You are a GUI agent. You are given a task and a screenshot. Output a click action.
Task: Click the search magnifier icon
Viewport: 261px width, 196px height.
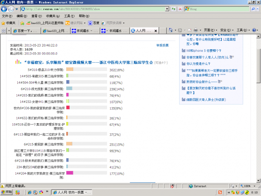click(253, 9)
